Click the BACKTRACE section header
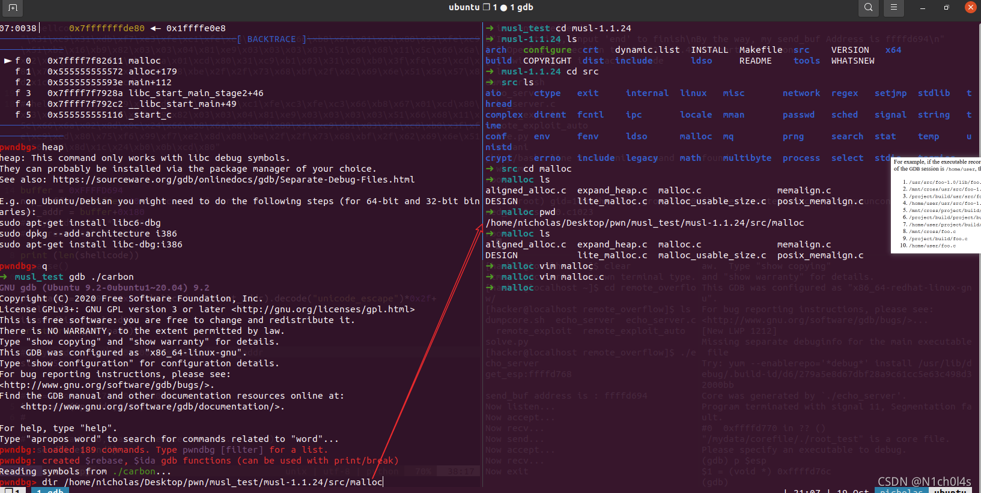Screen dimensions: 981x493 pos(272,39)
